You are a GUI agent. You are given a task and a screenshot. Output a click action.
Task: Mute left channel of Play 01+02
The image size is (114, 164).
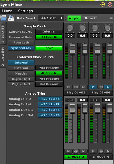tap(68, 87)
